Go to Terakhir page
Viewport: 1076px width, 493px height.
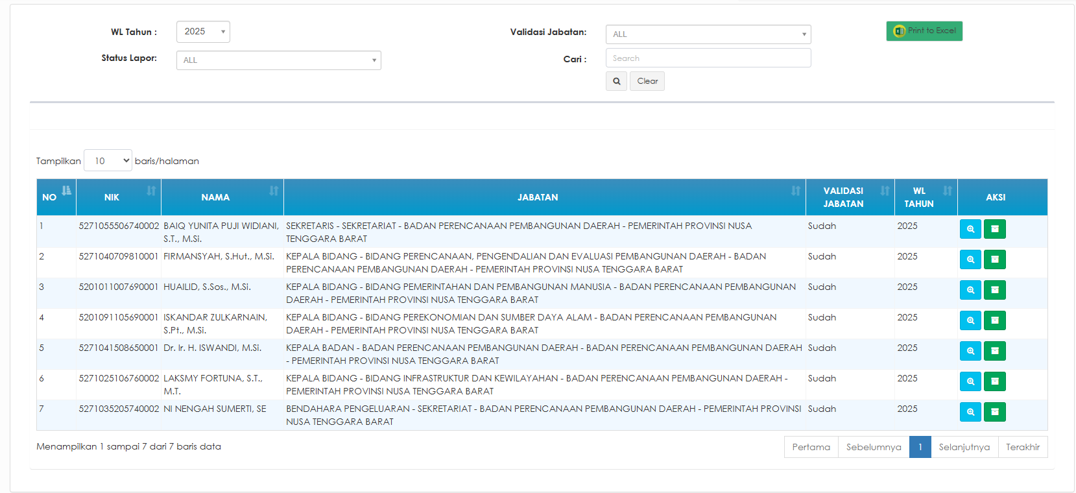tap(1023, 447)
